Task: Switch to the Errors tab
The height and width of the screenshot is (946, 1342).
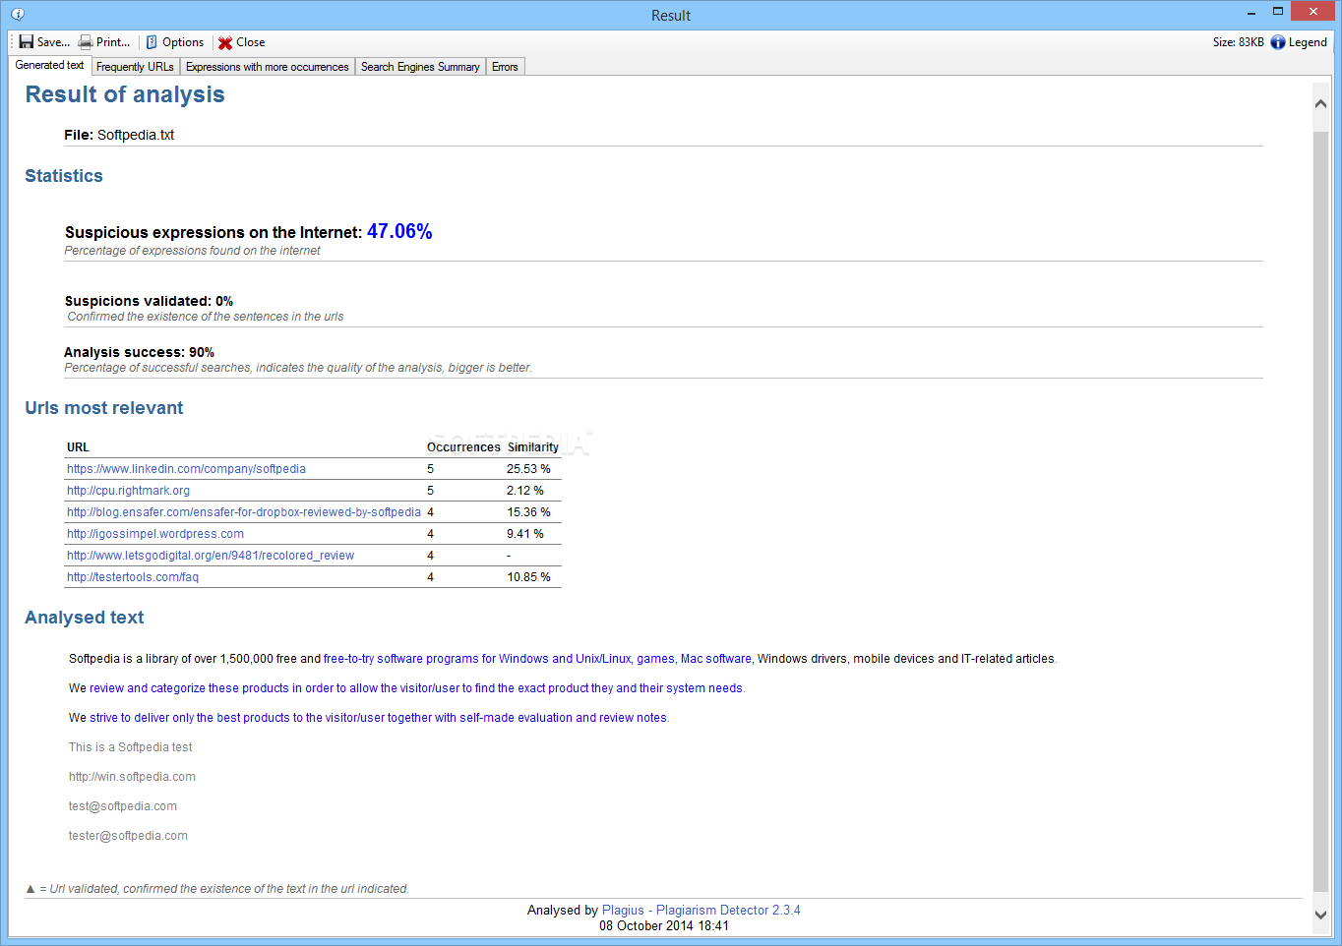Action: [505, 67]
